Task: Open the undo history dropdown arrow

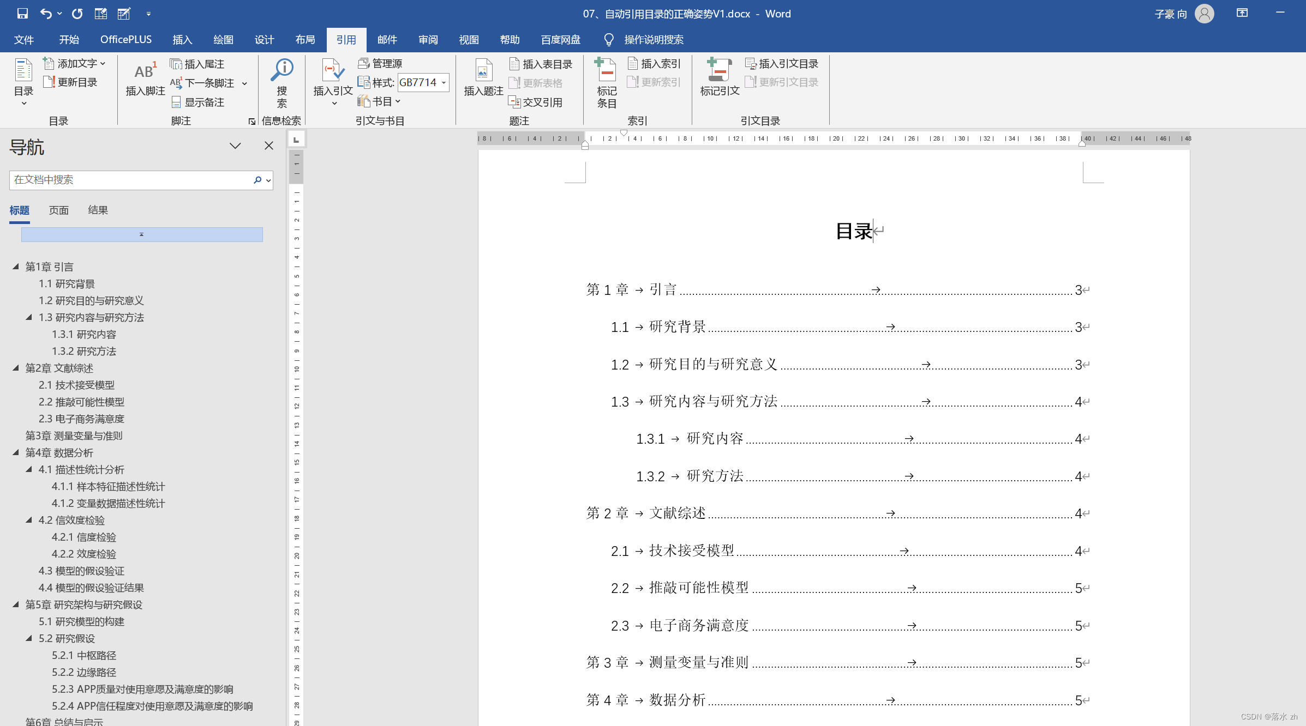Action: 59,14
